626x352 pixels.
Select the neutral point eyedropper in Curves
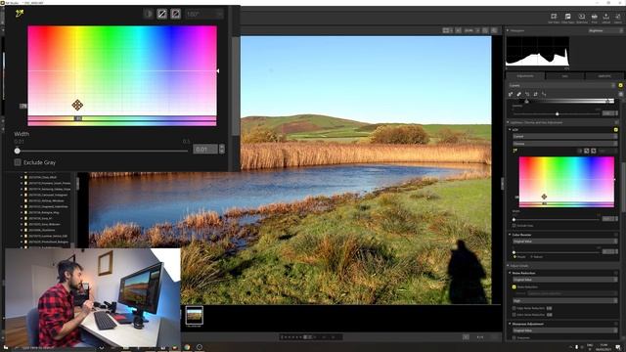tap(519, 94)
